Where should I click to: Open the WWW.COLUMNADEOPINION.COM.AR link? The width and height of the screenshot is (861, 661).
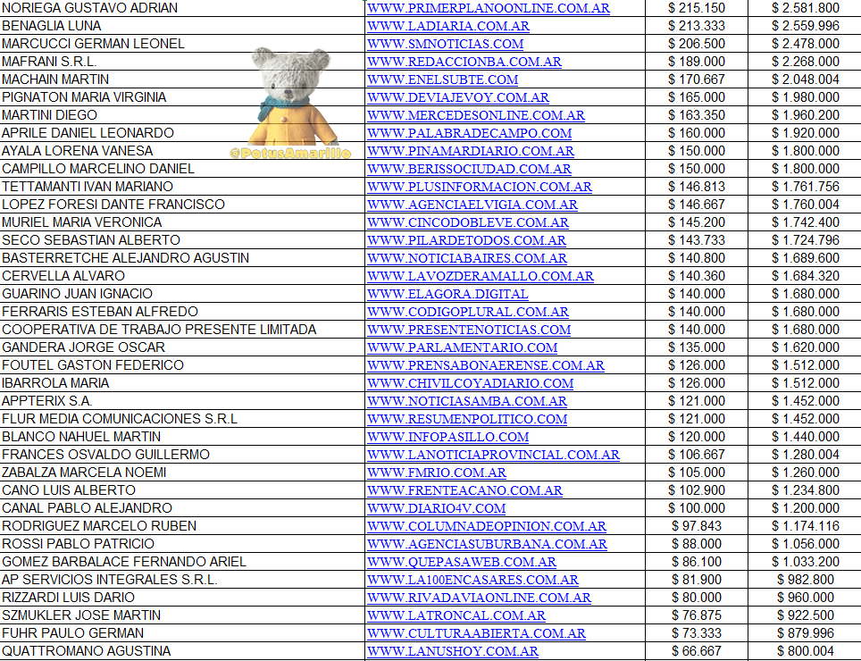(x=487, y=526)
